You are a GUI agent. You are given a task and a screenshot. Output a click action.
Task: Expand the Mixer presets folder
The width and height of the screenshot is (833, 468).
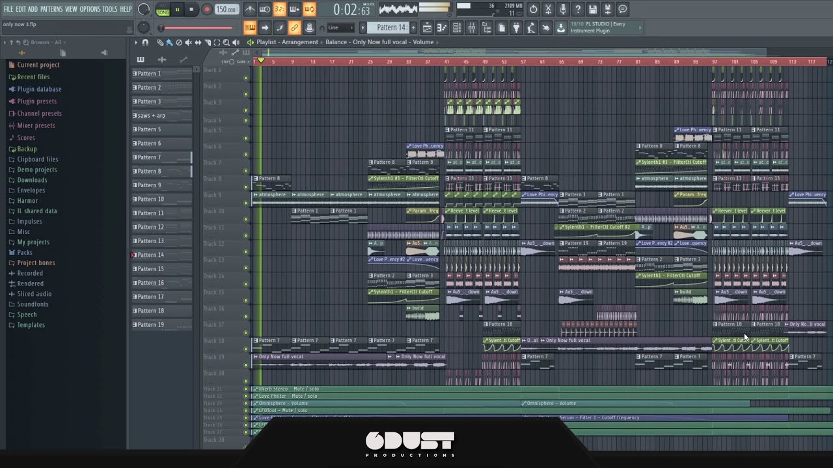pyautogui.click(x=36, y=125)
